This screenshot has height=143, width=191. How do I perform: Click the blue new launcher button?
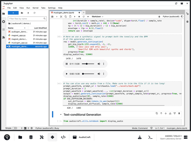click(13, 13)
